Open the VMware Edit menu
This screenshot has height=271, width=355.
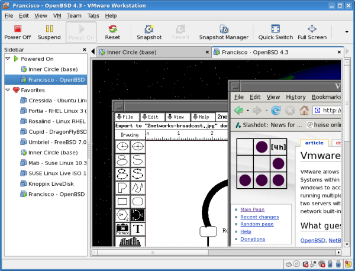click(24, 16)
